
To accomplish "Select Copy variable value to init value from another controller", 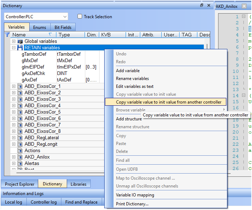I will coord(166,102).
